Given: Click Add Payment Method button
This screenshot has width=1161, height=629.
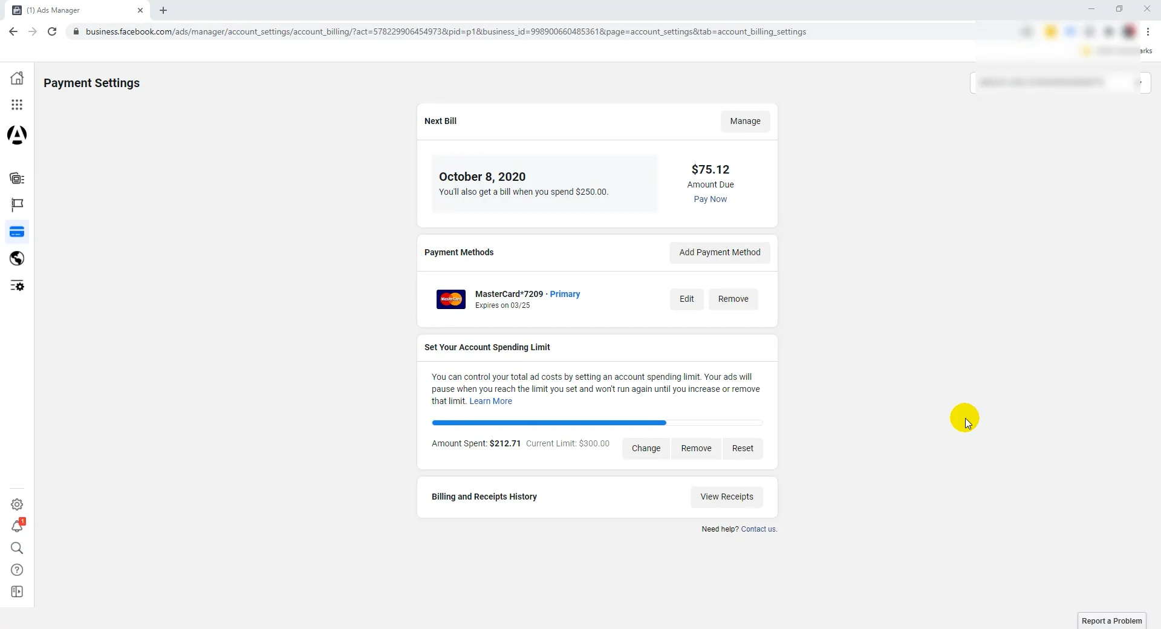Looking at the screenshot, I should pyautogui.click(x=720, y=253).
